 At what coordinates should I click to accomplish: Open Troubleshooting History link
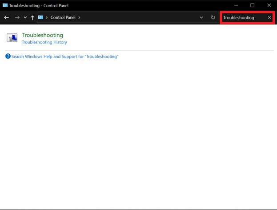[44, 42]
